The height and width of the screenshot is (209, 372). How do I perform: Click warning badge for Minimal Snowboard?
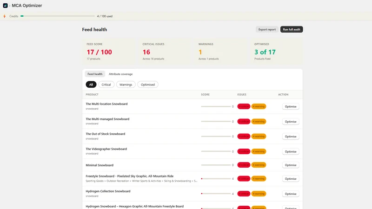pos(259,165)
